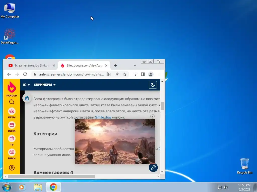Click the Комментариев: 4 heading
Image resolution: width=257 pixels, height=192 pixels.
pyautogui.click(x=53, y=172)
